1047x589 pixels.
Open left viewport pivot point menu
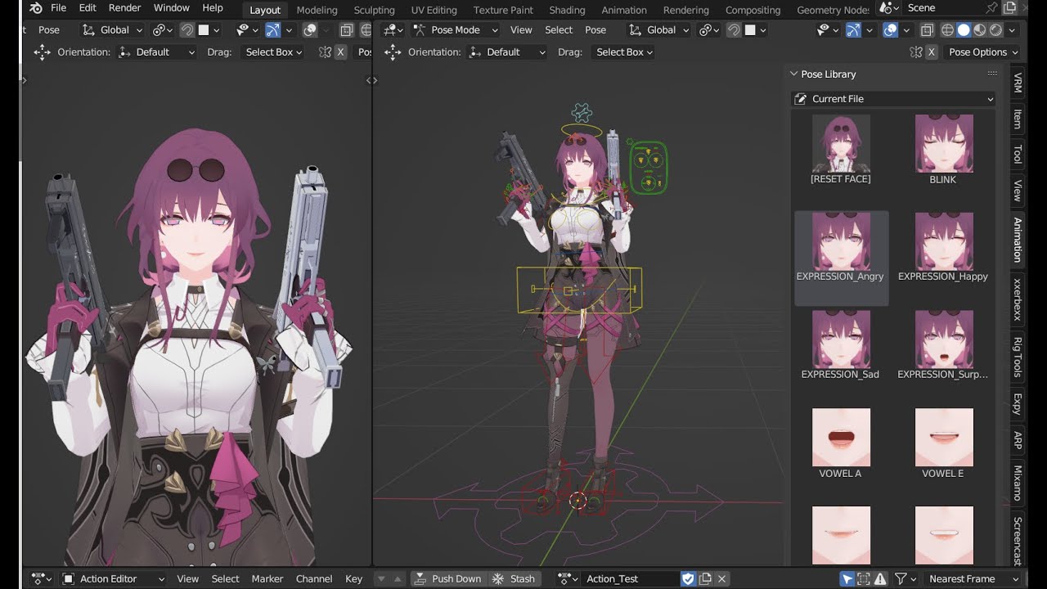[163, 30]
